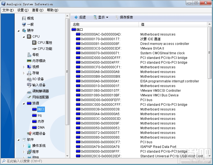Image resolution: width=213 pixels, height=165 pixels.
Task: Click the 程序 programs icon
Action: click(x=29, y=152)
